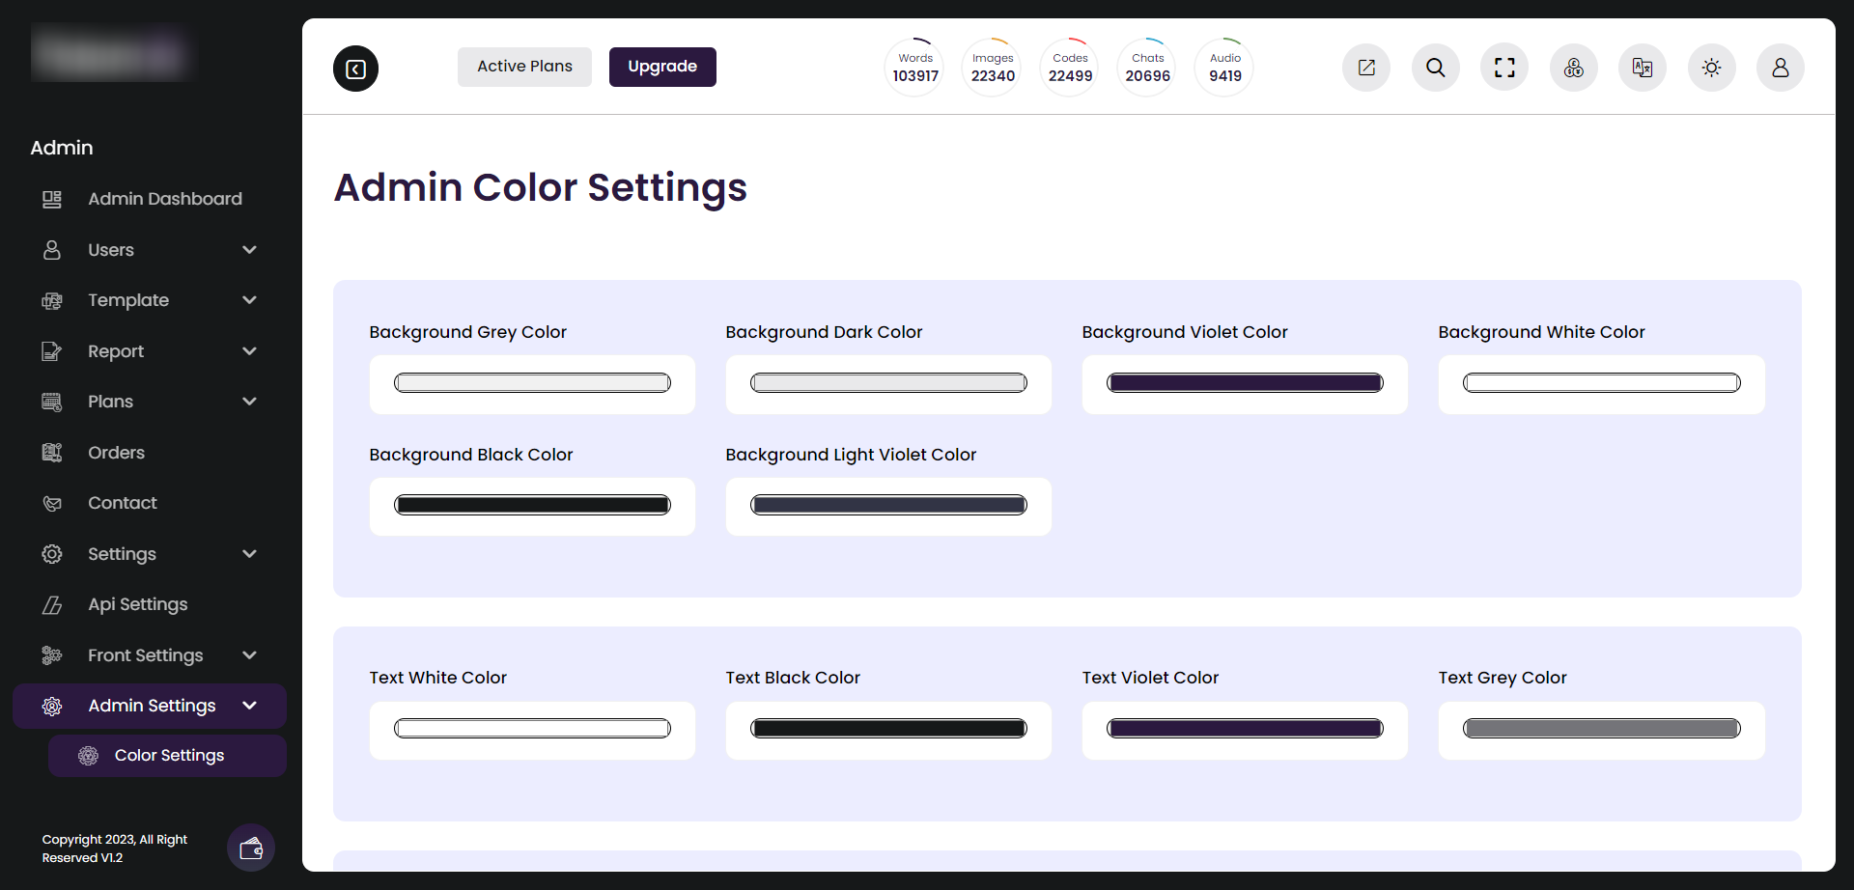Click the Upgrade button
The height and width of the screenshot is (890, 1854).
point(662,67)
